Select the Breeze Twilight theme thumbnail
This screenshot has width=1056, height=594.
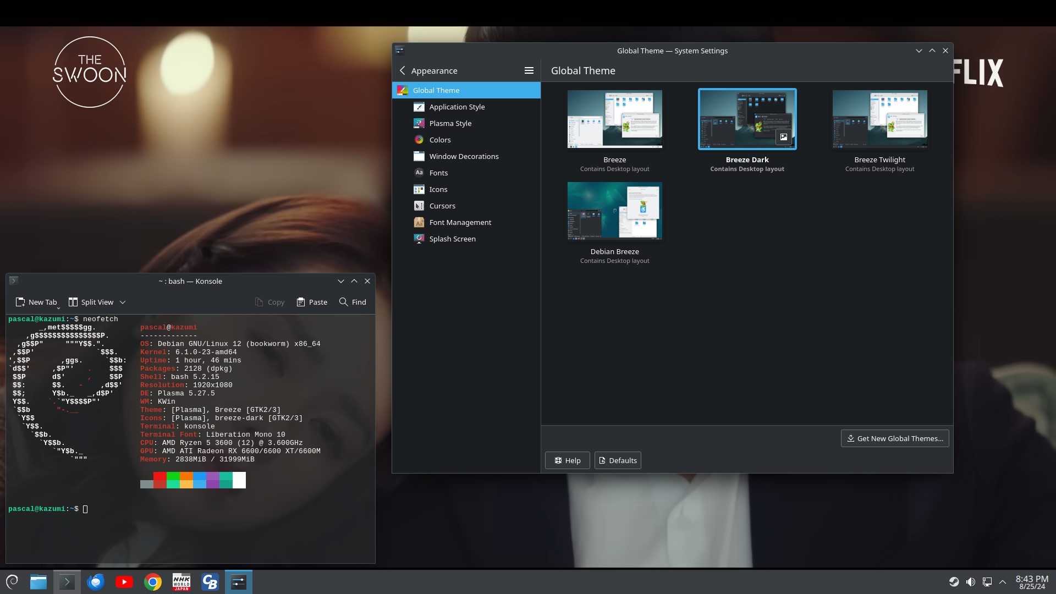tap(880, 119)
